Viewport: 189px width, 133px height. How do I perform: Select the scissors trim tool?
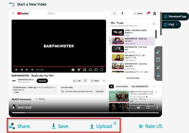158,52
